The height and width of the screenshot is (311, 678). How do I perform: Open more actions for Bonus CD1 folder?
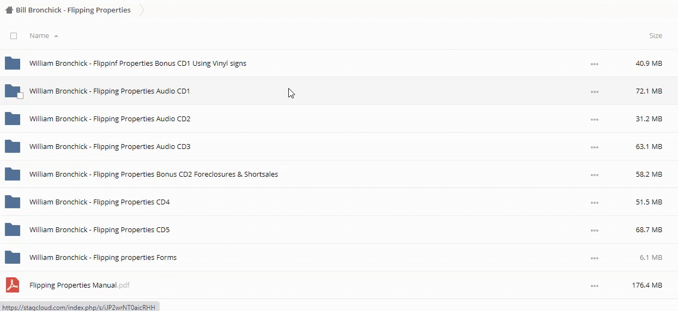tap(594, 64)
